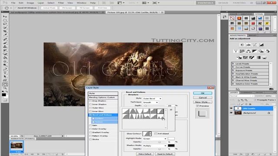Enable Stroke effect checkbox
Viewport: 278px width, 156px height.
click(x=91, y=140)
